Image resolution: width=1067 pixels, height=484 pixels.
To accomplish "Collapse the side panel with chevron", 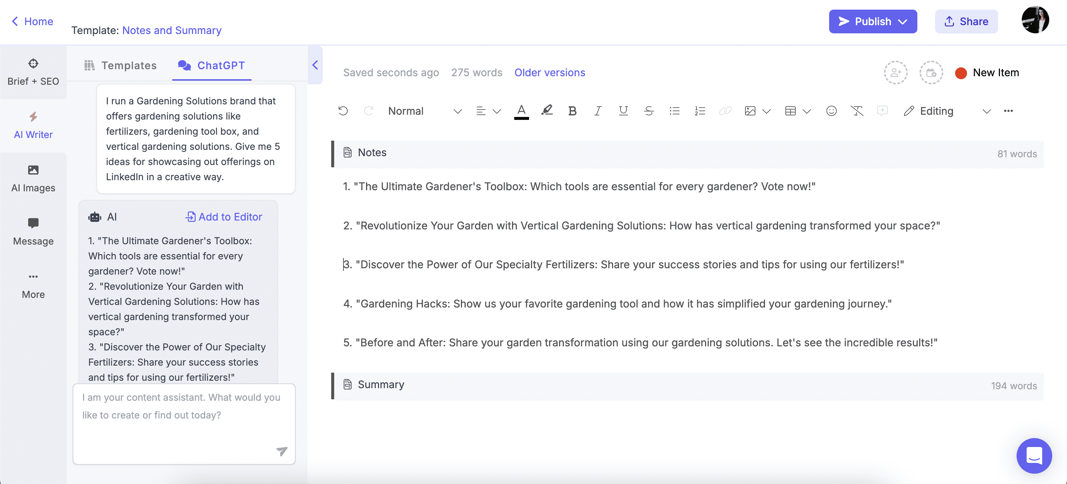I will tap(315, 65).
